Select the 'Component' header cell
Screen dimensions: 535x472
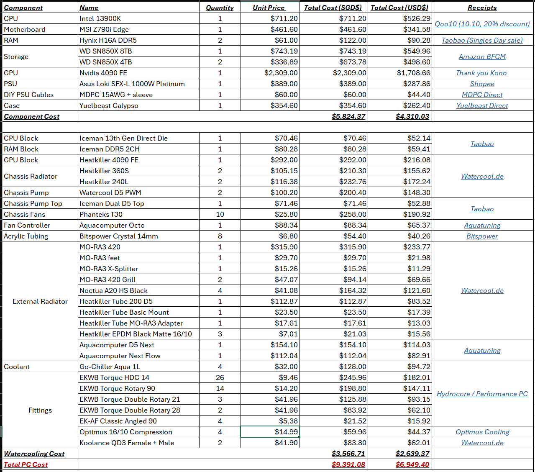point(40,8)
